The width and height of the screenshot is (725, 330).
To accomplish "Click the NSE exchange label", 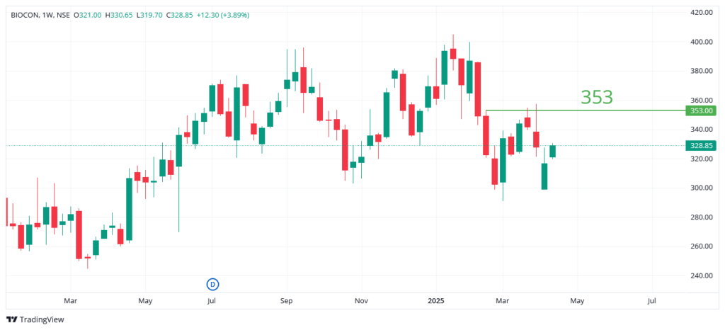I will pos(65,15).
